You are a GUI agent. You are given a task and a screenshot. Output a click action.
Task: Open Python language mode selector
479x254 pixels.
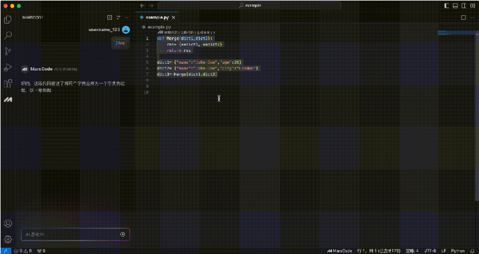458,251
